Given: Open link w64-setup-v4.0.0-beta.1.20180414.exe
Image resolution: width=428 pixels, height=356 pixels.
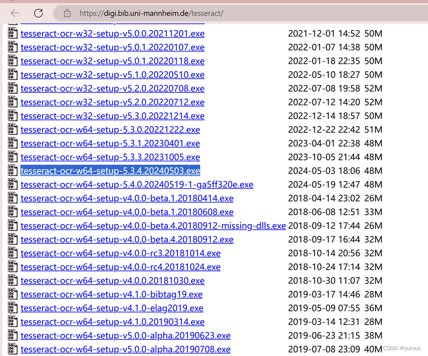Looking at the screenshot, I should coord(127,199).
